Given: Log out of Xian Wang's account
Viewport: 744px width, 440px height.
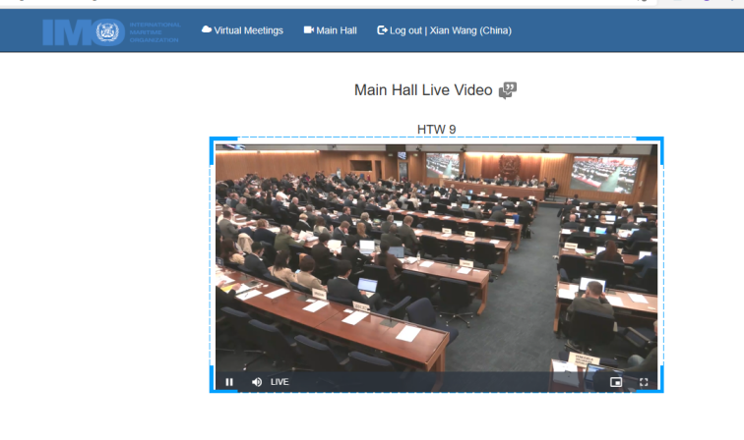Looking at the screenshot, I should pyautogui.click(x=450, y=30).
